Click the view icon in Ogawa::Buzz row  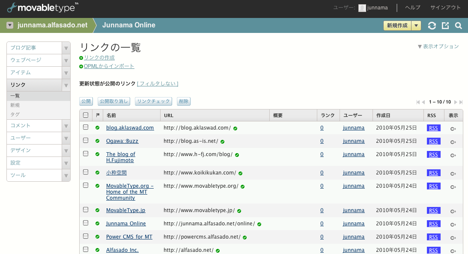pos(453,142)
